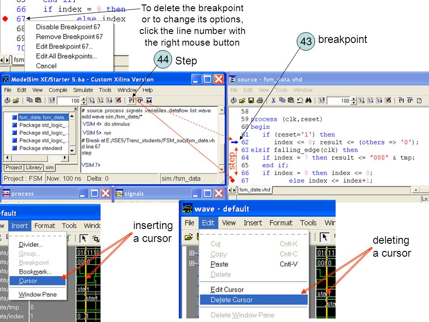This screenshot has width=429, height=322.
Task: Click Step icon in ModelSim main toolbar
Action: pos(131,101)
